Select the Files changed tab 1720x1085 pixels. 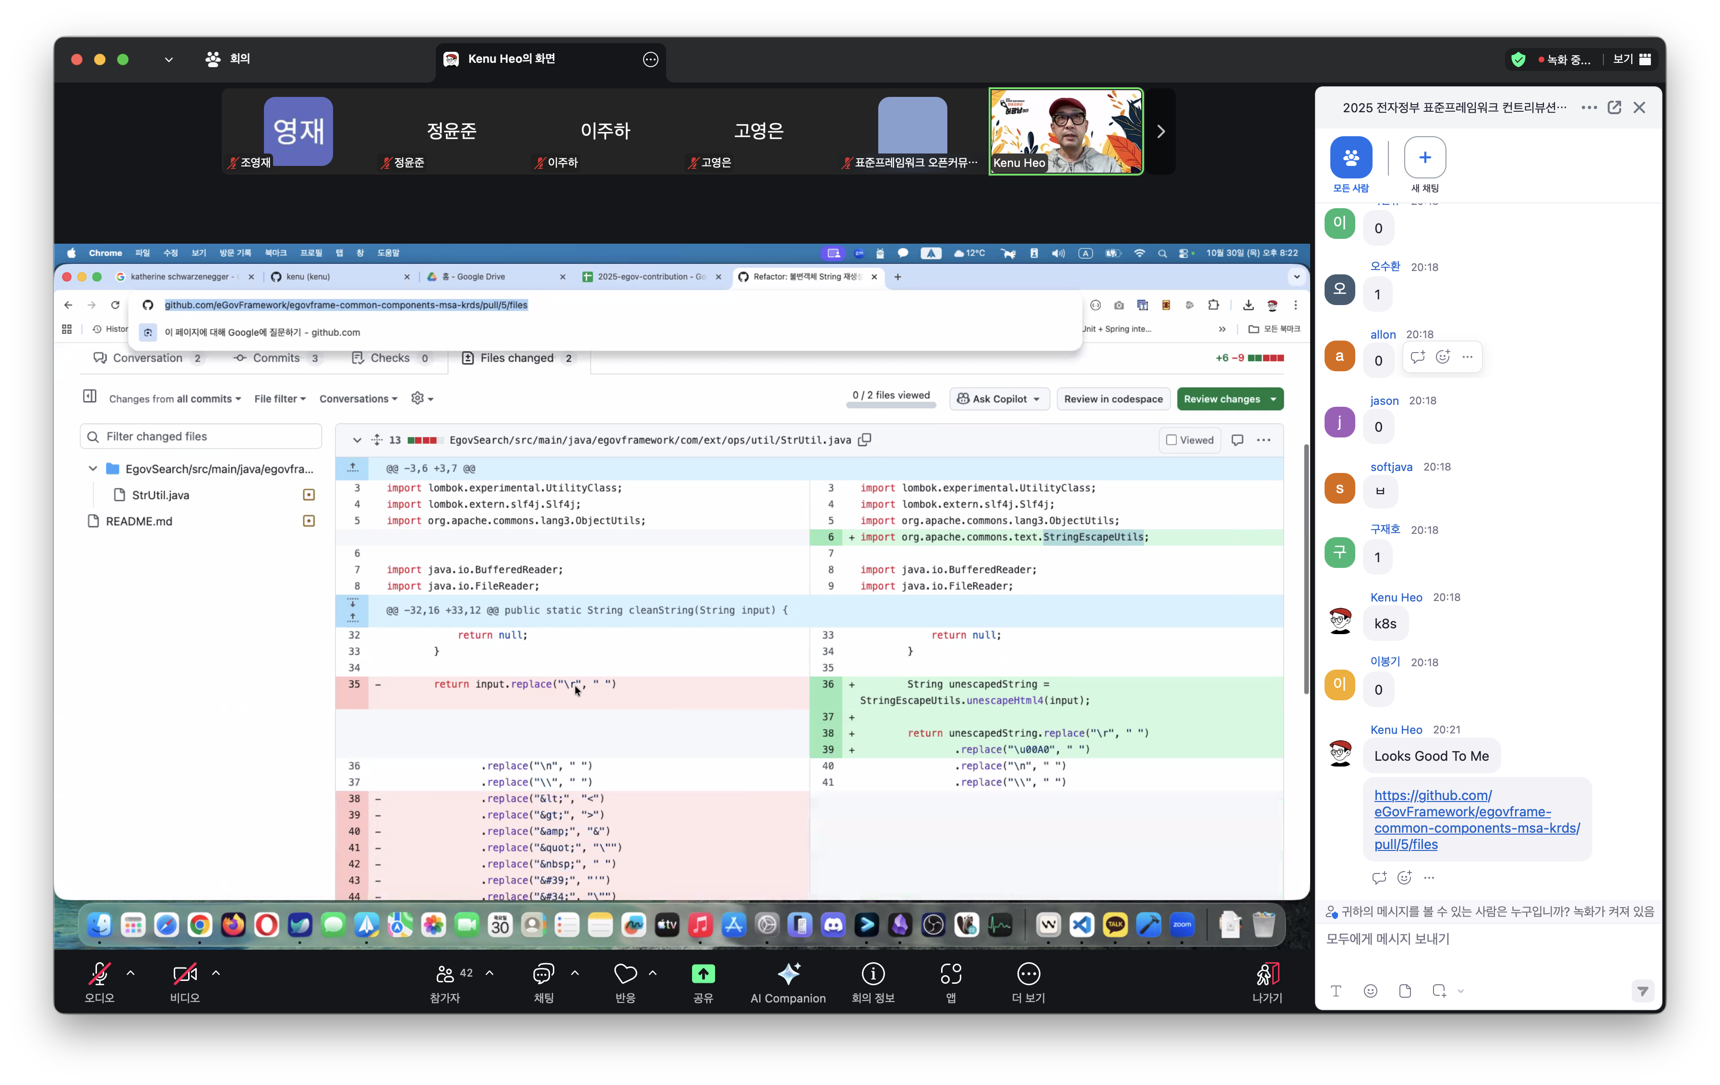(519, 358)
